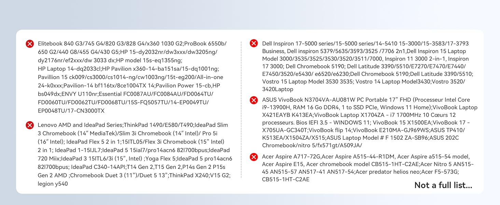Click the red X icon beside Lenovo list
This screenshot has height=205, width=500.
[x=30, y=125]
